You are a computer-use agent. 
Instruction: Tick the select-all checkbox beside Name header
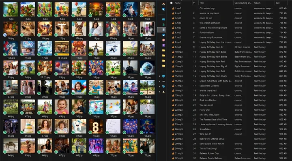coord(171,3)
